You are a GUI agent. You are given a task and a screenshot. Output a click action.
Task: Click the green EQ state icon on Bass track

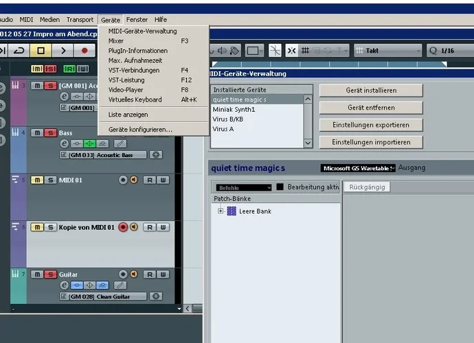(x=90, y=144)
